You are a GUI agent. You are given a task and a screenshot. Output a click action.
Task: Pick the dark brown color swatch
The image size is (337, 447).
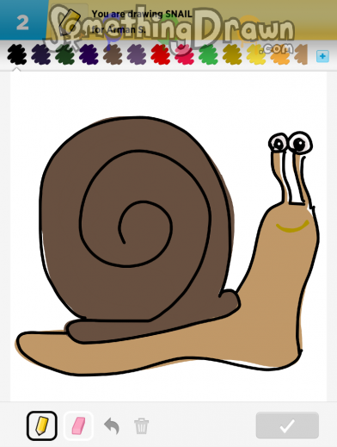(113, 54)
